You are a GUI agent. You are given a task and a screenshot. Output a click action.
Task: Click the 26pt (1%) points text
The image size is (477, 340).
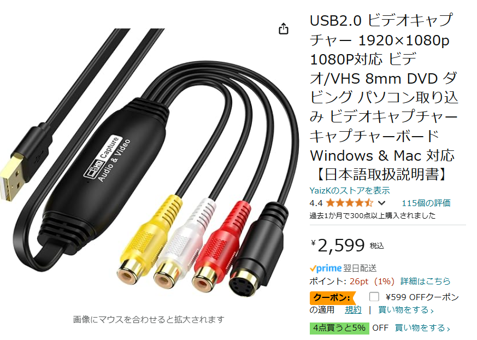372,281
